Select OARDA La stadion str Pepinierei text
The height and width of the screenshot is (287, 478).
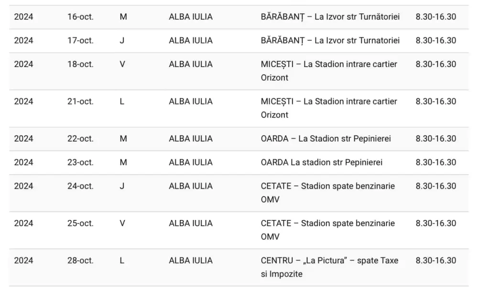click(322, 163)
